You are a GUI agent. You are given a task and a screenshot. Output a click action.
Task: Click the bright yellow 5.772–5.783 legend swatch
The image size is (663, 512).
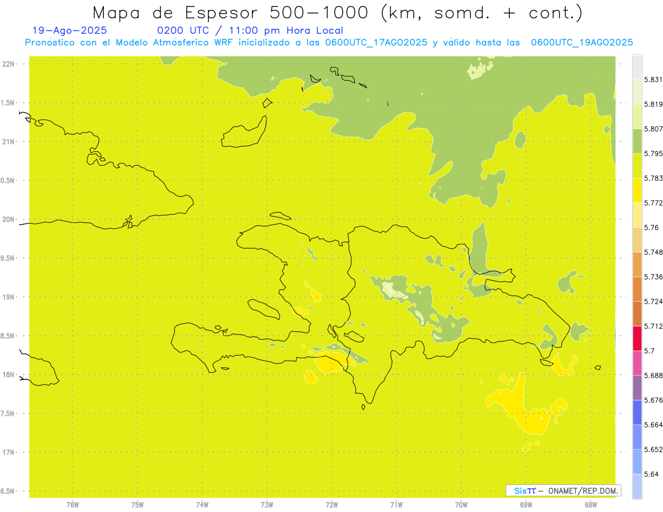[x=637, y=190]
